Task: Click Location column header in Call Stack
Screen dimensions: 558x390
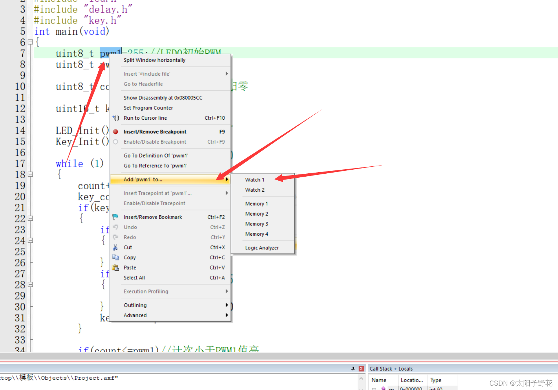Action: coord(413,380)
